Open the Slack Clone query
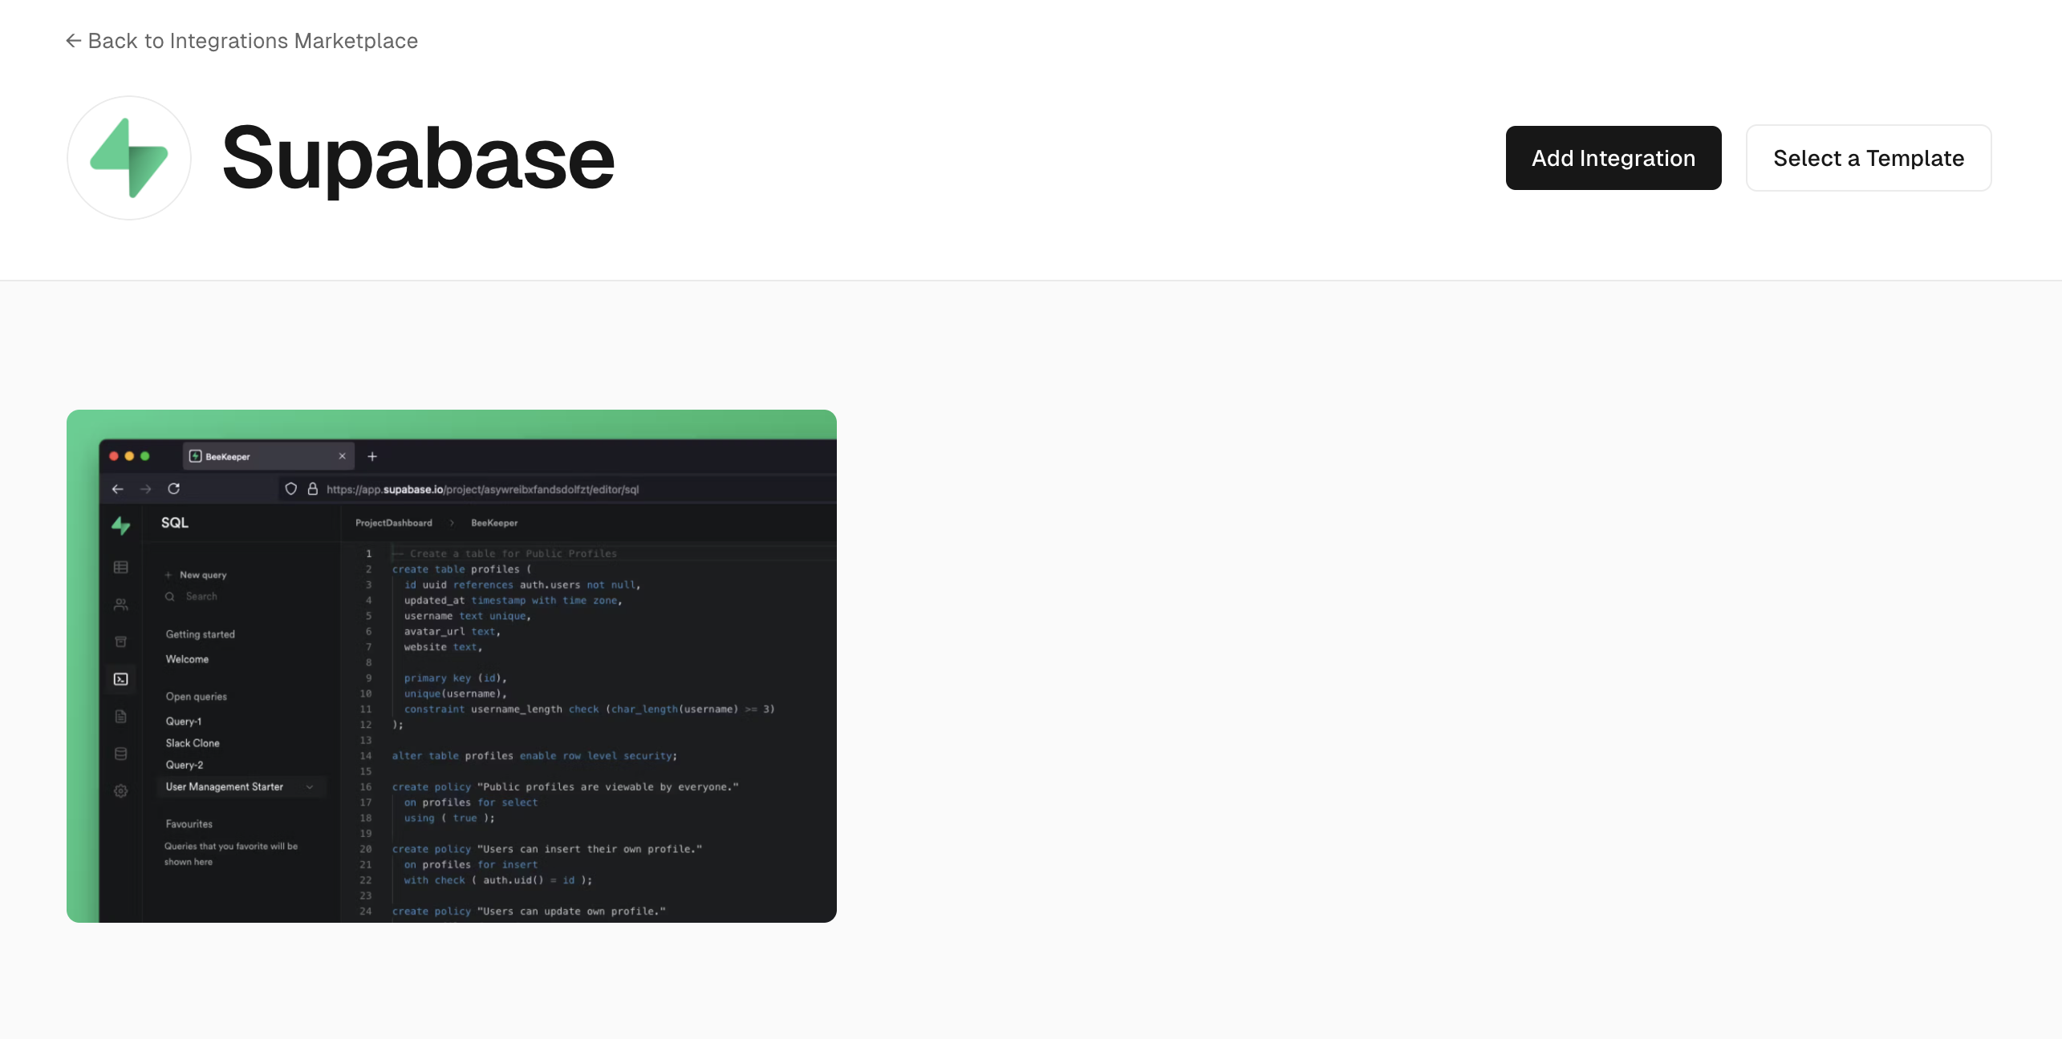The image size is (2062, 1039). pos(193,743)
